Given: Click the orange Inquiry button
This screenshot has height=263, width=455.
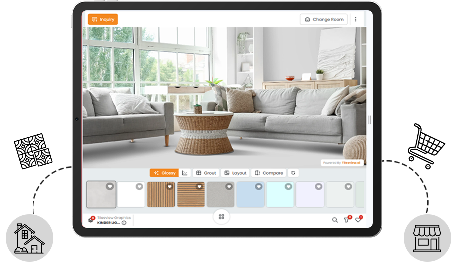Looking at the screenshot, I should click(x=103, y=19).
